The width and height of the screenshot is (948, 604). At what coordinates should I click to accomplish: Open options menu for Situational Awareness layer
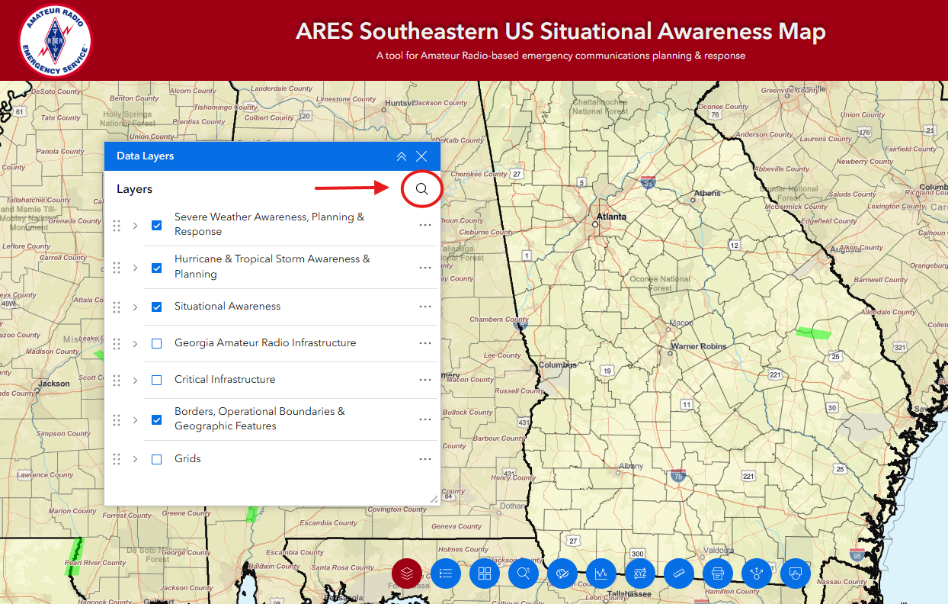point(425,307)
